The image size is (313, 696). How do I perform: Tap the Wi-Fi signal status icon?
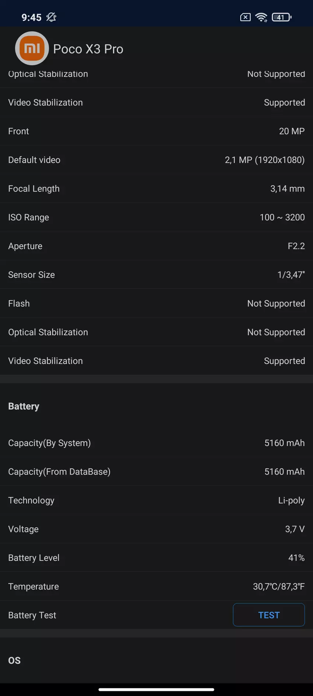(261, 17)
